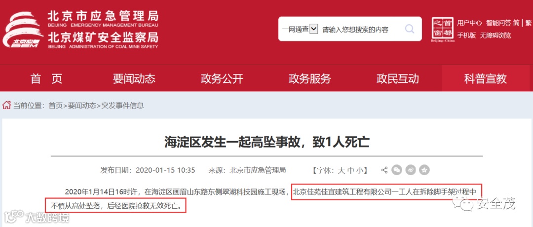Screen dimensions: 533x227
Task: Open the 首都之窗 Beijing-China logo
Action: [x=443, y=30]
